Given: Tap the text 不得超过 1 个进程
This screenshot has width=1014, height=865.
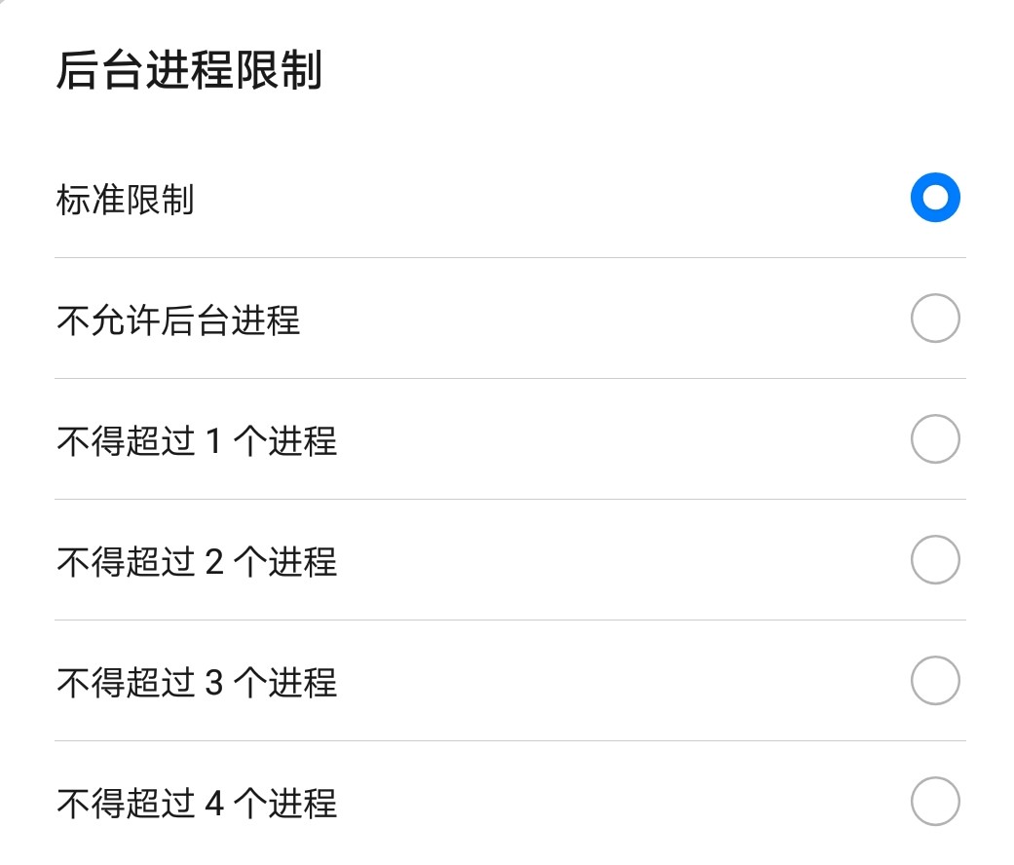Looking at the screenshot, I should pyautogui.click(x=197, y=441).
